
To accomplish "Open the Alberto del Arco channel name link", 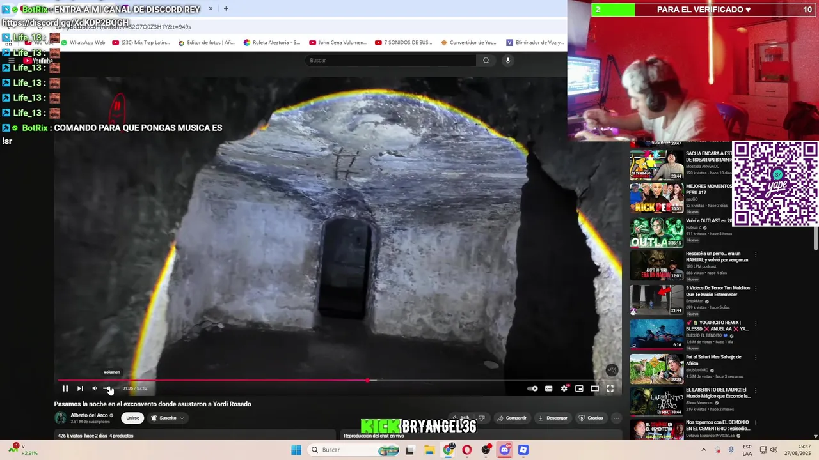I will (89, 415).
